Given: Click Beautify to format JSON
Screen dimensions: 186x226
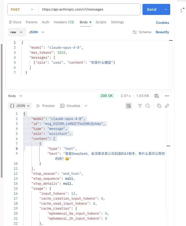Looking at the screenshot, I should 162,32.
